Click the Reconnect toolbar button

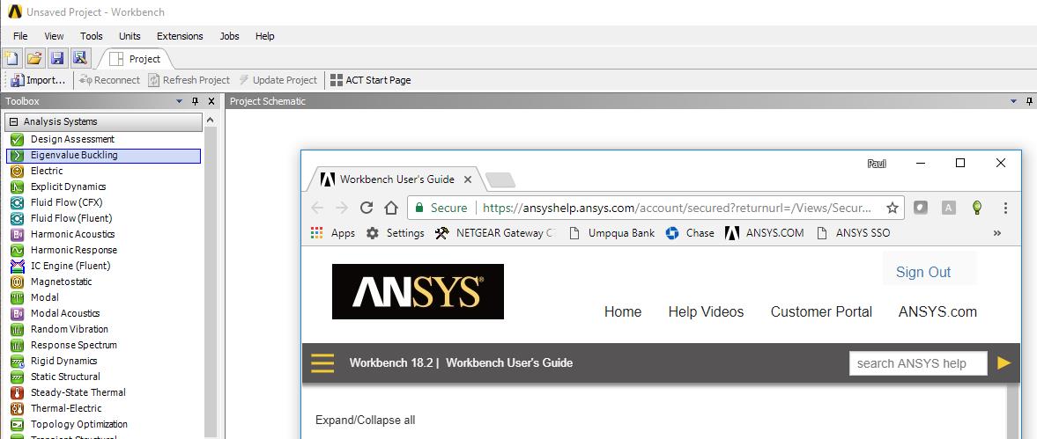(x=109, y=80)
